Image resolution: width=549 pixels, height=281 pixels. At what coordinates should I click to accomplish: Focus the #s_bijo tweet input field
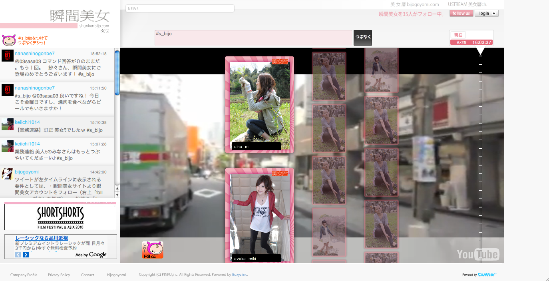coord(253,38)
